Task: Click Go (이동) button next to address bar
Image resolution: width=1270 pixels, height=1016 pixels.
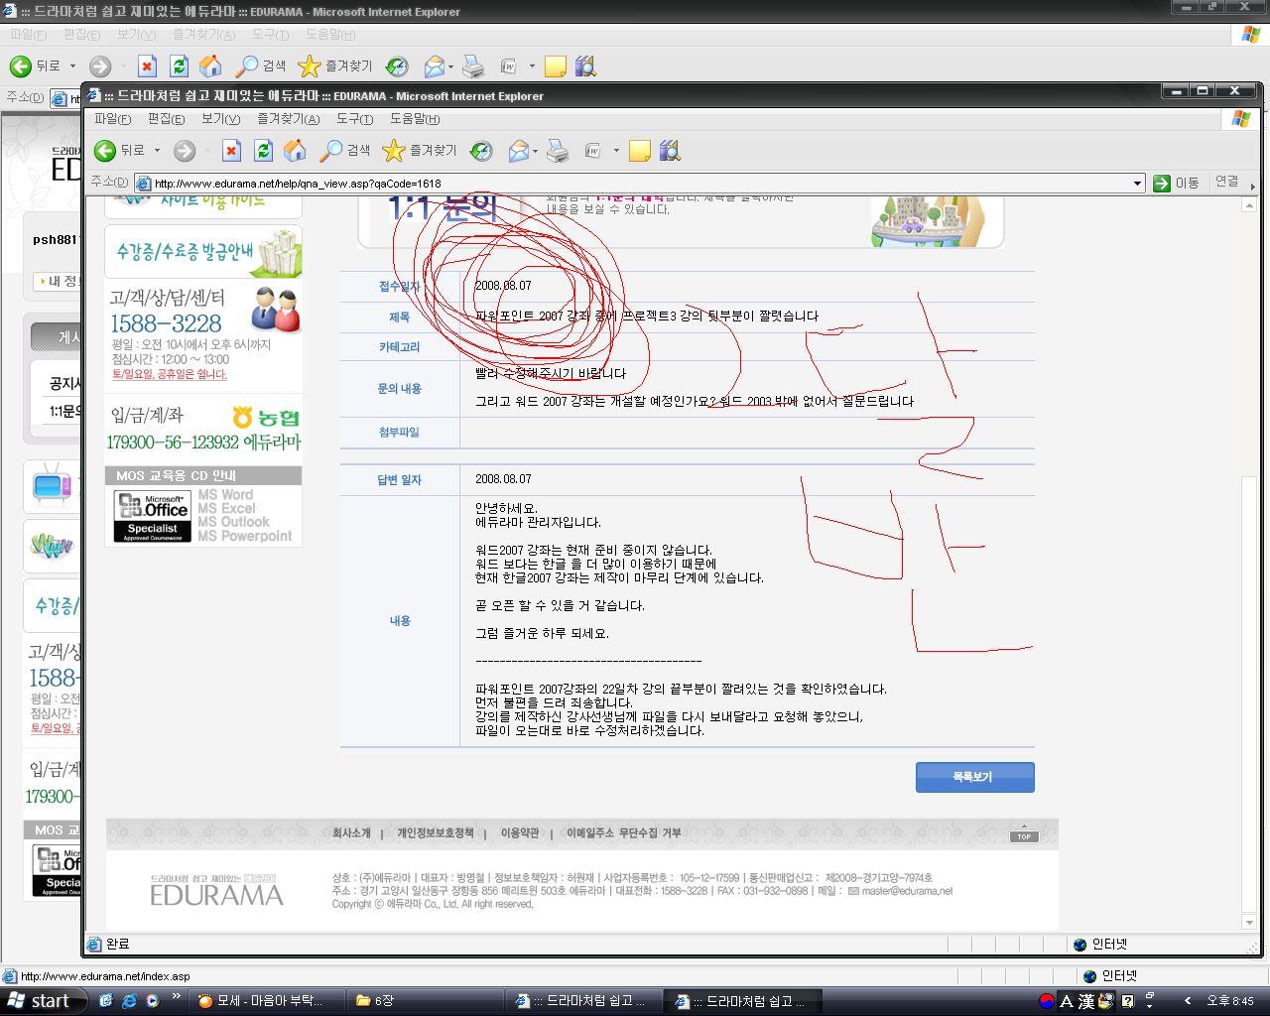Action: click(x=1177, y=183)
